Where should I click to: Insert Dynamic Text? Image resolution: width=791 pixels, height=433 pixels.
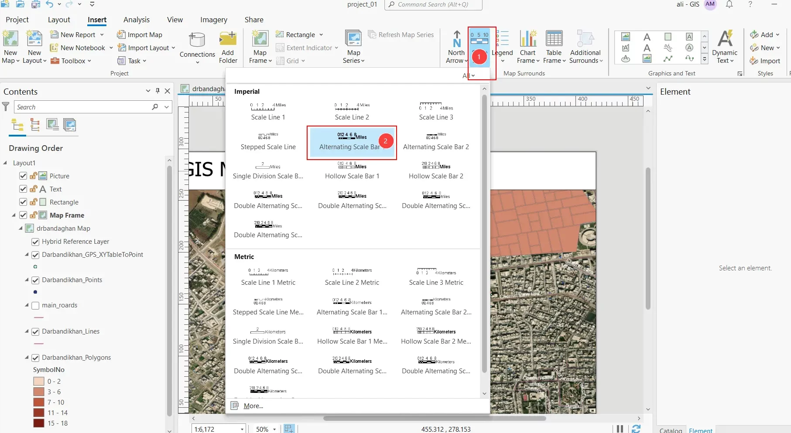(725, 47)
